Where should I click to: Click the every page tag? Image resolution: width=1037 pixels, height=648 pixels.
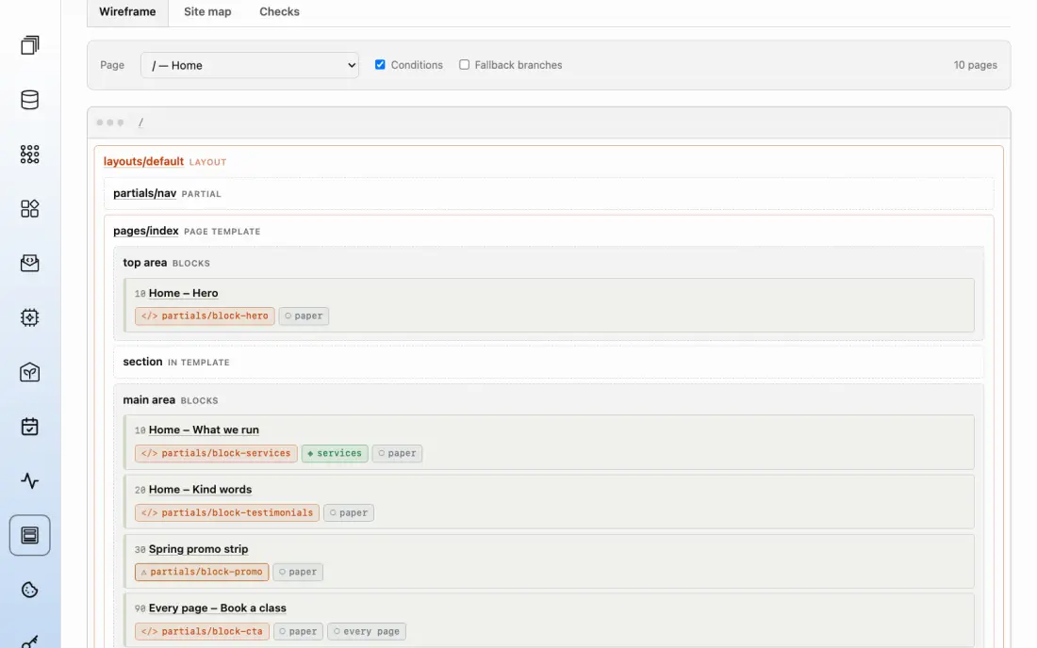click(x=367, y=631)
